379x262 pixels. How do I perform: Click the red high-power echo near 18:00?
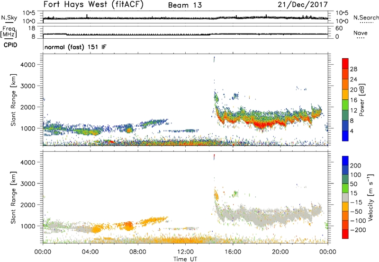[x=263, y=124]
